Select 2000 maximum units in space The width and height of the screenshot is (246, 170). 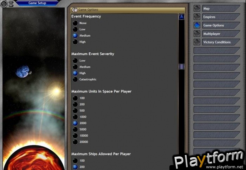pos(75,123)
